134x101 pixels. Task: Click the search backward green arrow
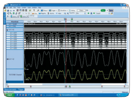click(88, 13)
